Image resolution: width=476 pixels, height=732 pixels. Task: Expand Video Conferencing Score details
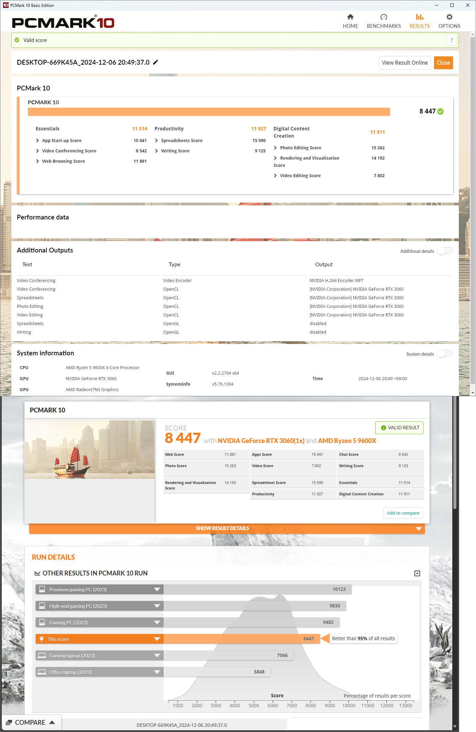coord(37,151)
